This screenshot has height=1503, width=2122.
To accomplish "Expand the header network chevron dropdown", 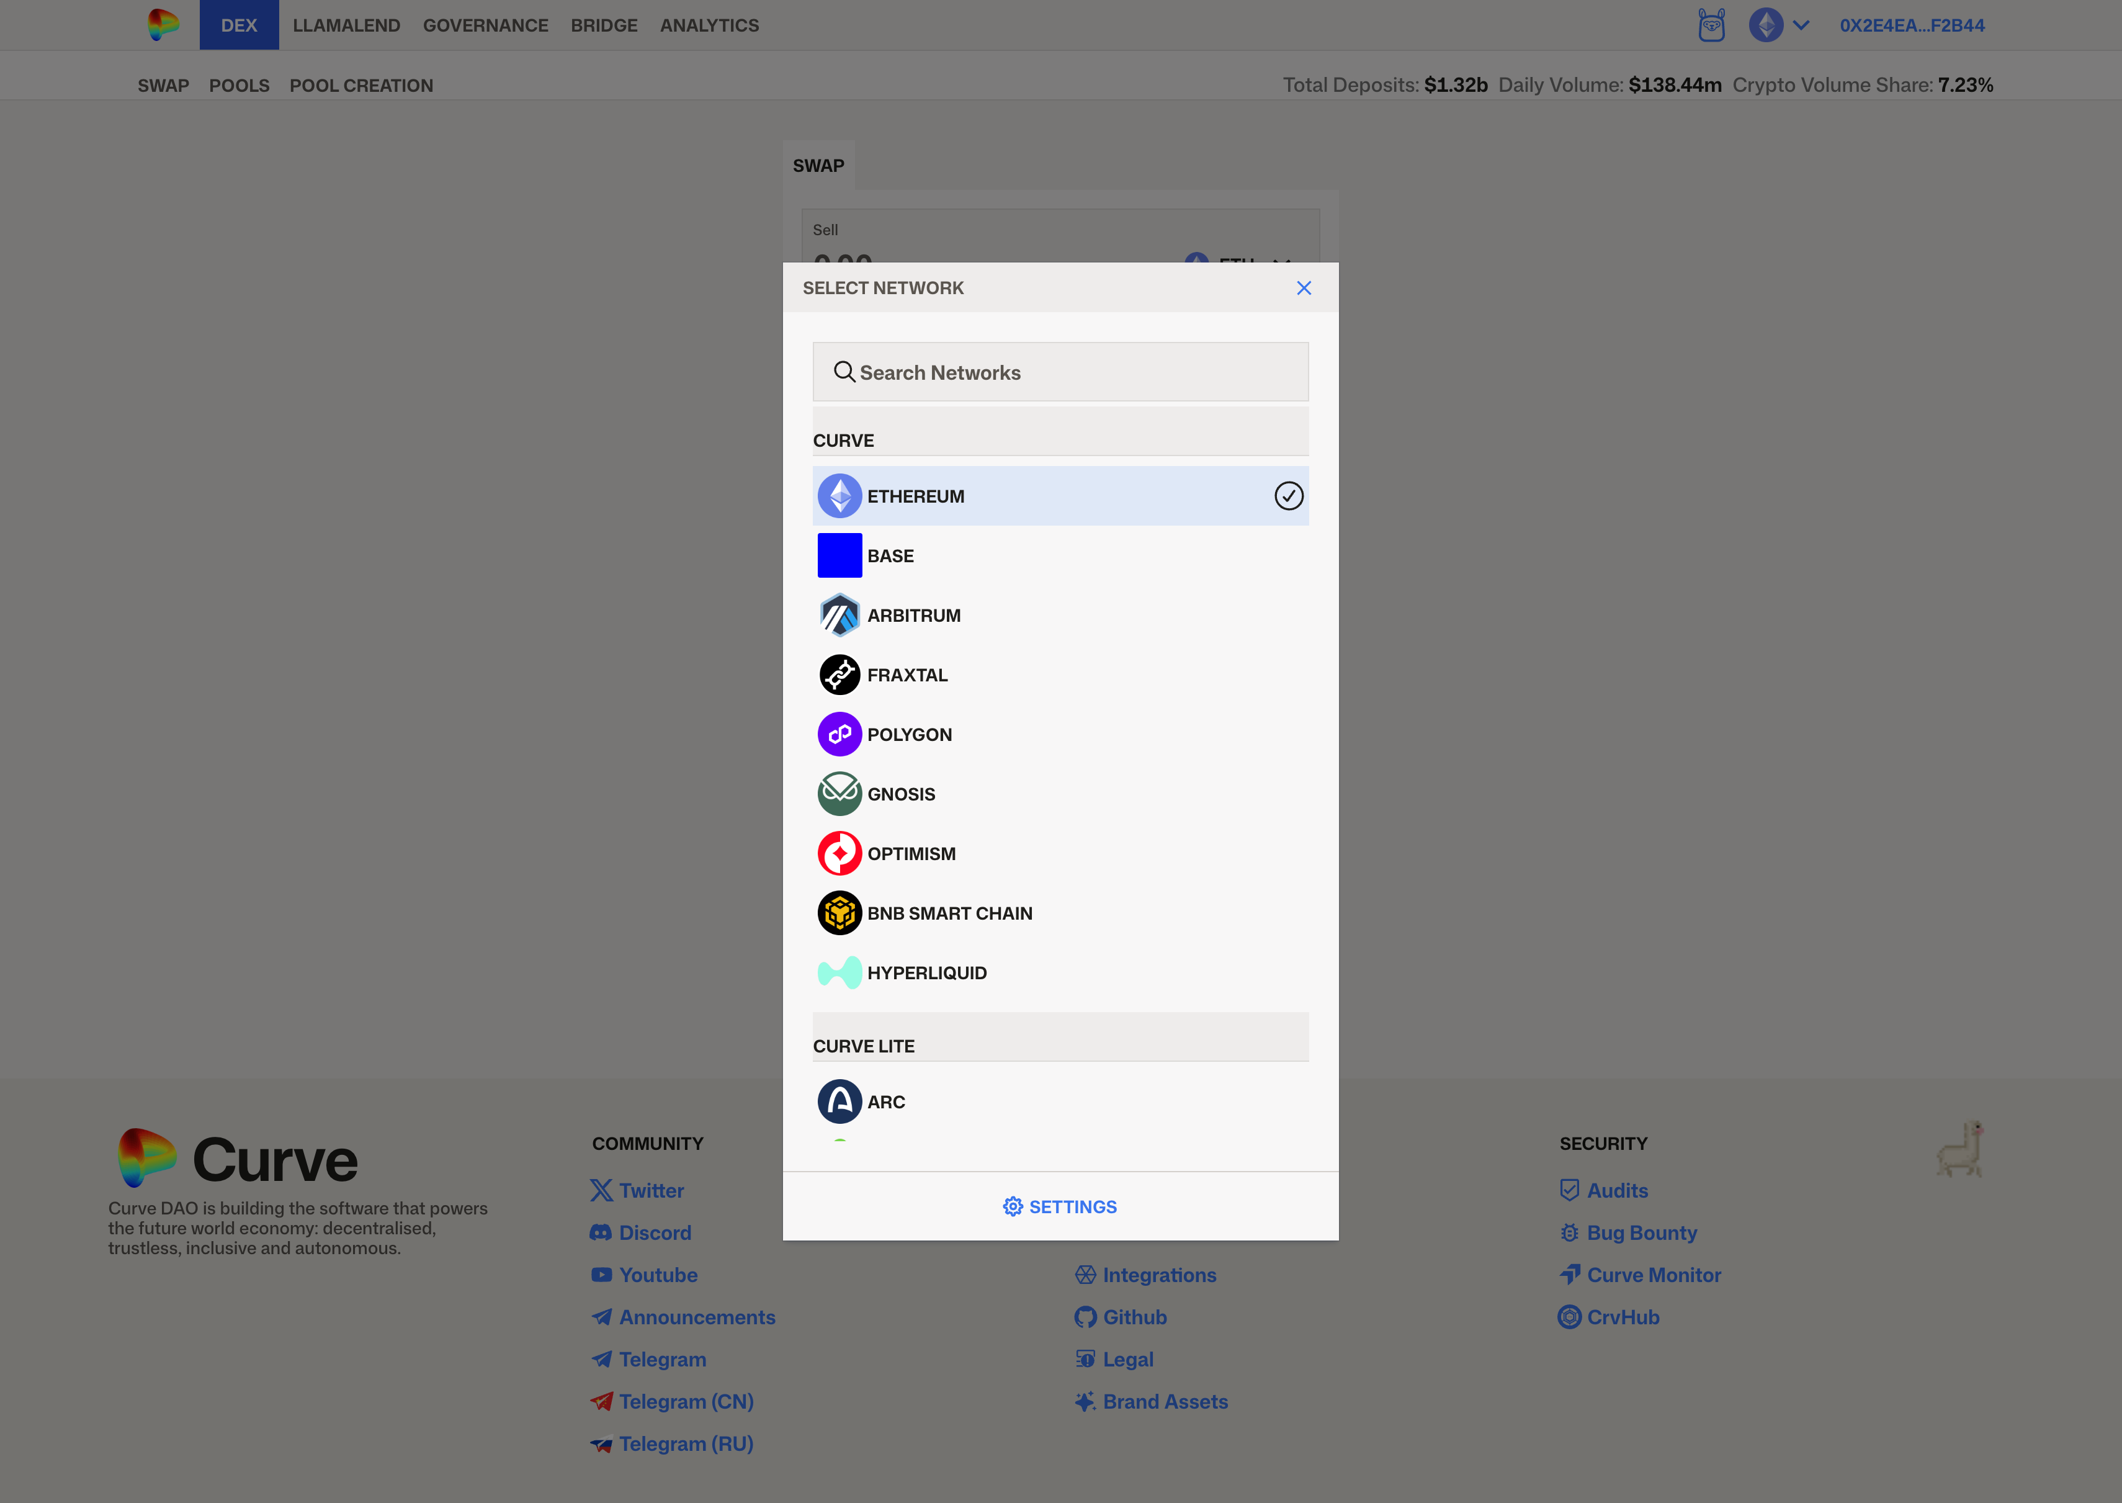I will click(x=1801, y=25).
